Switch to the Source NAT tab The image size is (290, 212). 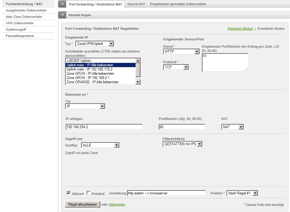tap(137, 4)
